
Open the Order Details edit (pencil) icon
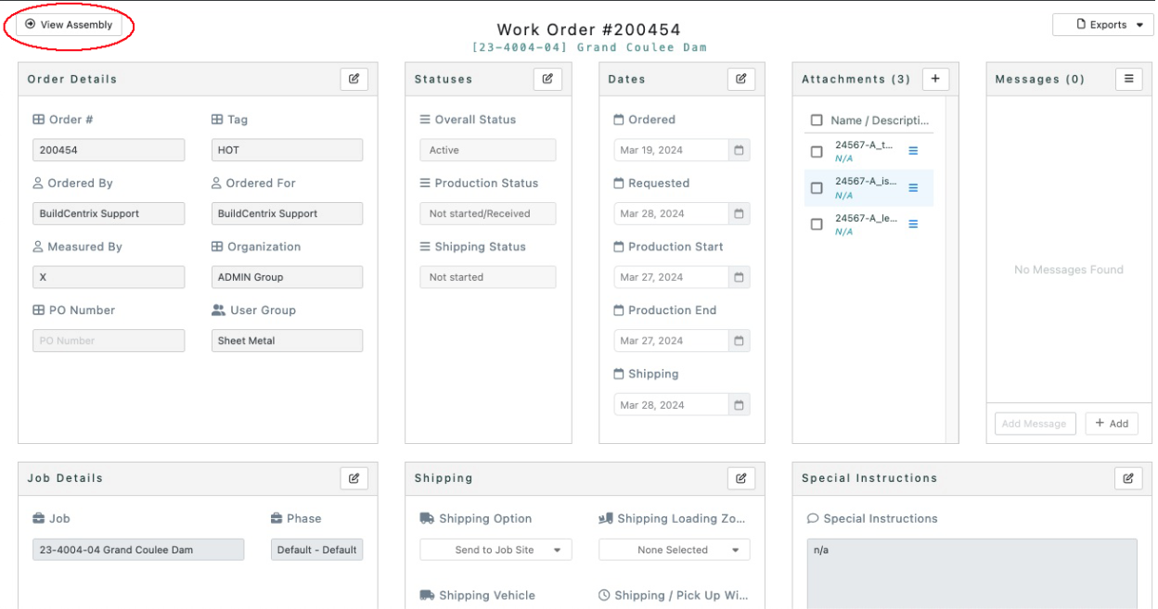click(x=354, y=79)
